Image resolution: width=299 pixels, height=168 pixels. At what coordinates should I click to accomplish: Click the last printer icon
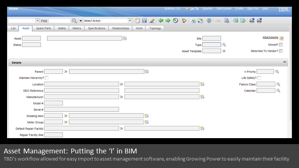pyautogui.click(x=259, y=21)
